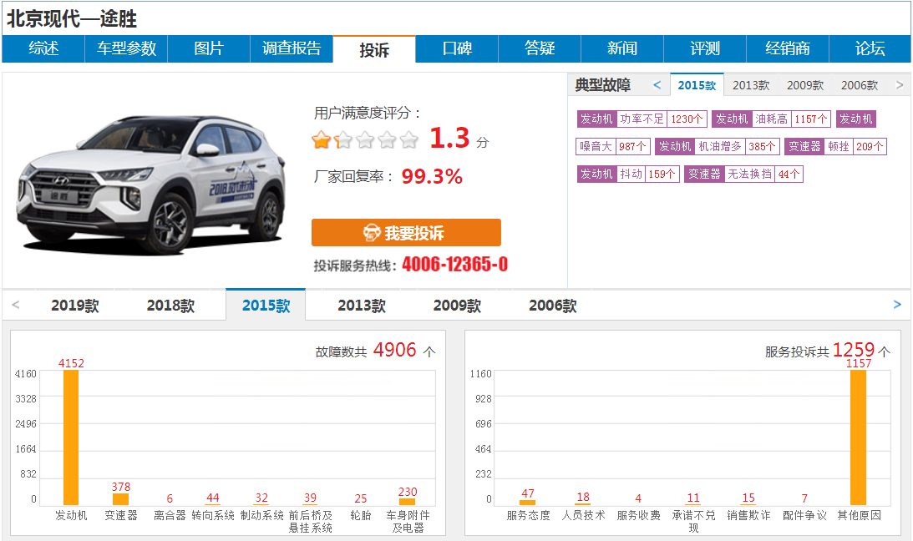
Task: Select the 2019款 model year tab
Action: (x=75, y=306)
